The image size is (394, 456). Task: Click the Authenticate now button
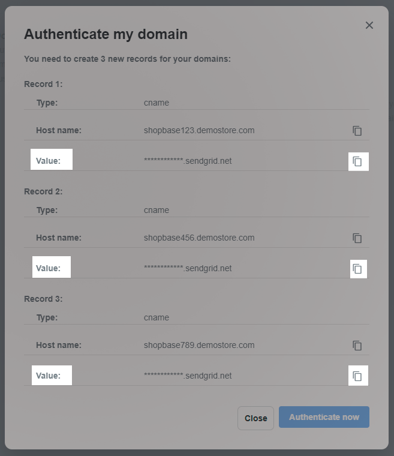pos(324,417)
